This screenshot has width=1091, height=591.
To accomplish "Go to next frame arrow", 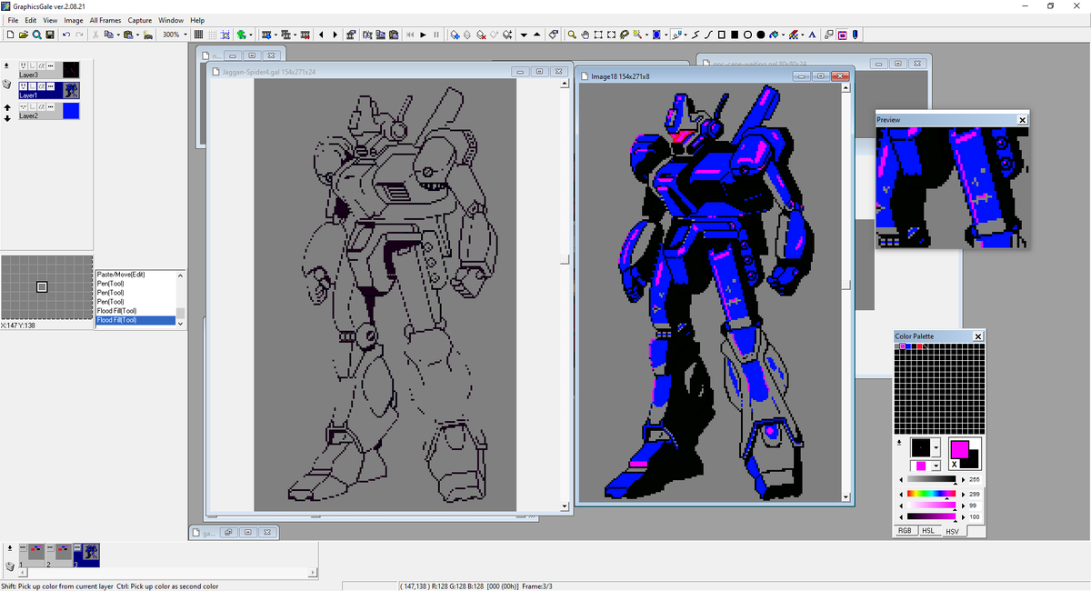I will pos(335,35).
